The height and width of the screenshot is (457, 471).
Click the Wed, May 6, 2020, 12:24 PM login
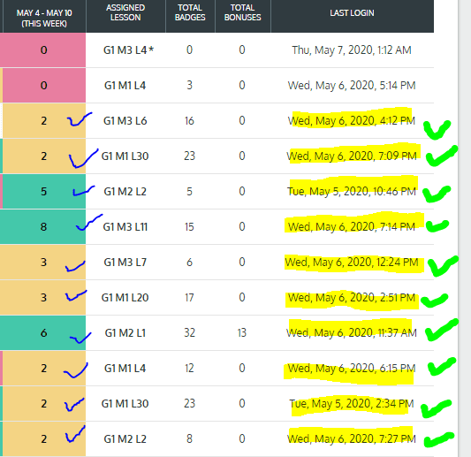[x=352, y=263]
